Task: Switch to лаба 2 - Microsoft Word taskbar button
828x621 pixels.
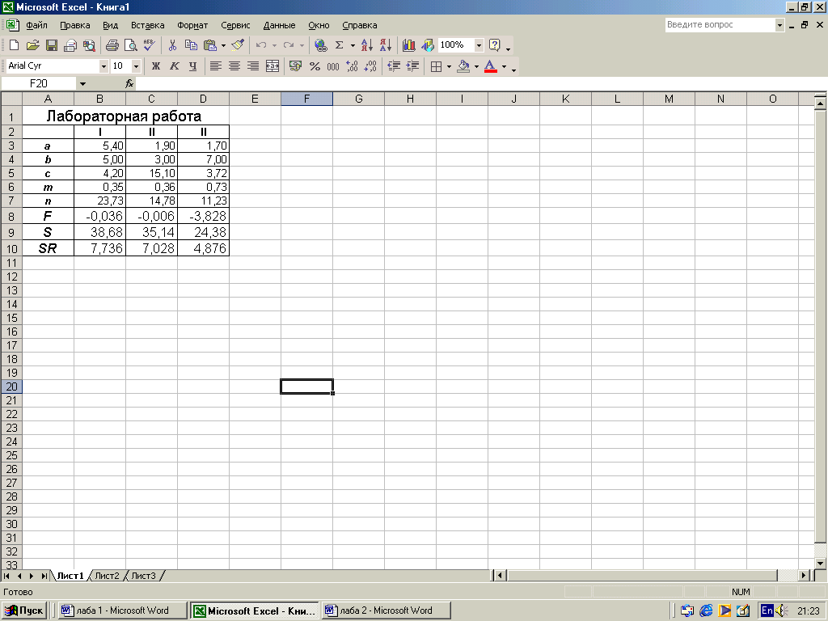Action: (x=386, y=611)
